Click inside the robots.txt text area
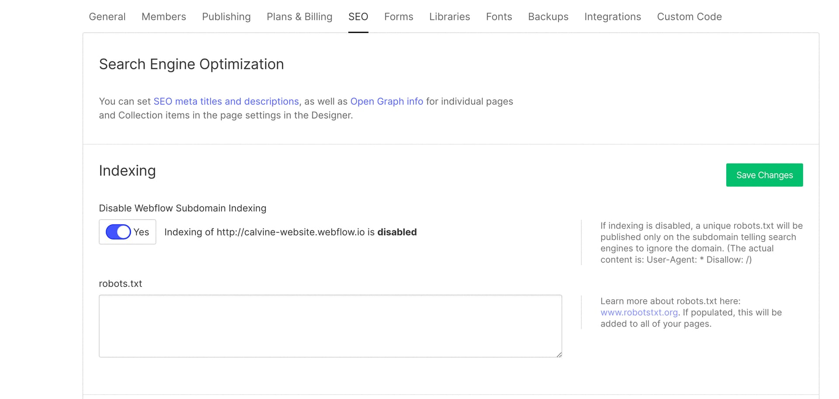This screenshot has height=399, width=839. pos(330,326)
